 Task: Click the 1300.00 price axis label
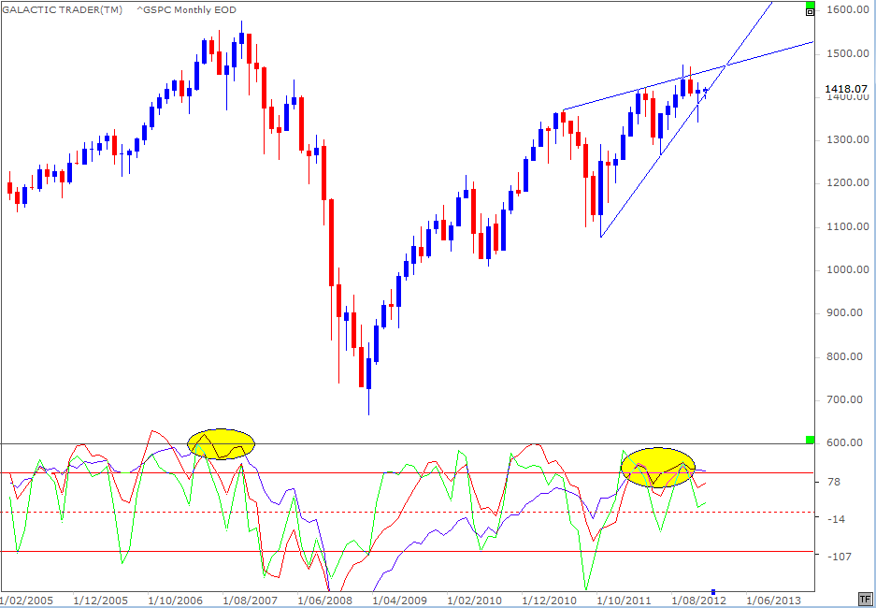(848, 139)
